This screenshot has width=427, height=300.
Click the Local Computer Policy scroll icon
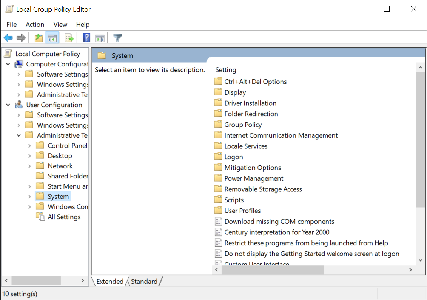click(x=8, y=54)
